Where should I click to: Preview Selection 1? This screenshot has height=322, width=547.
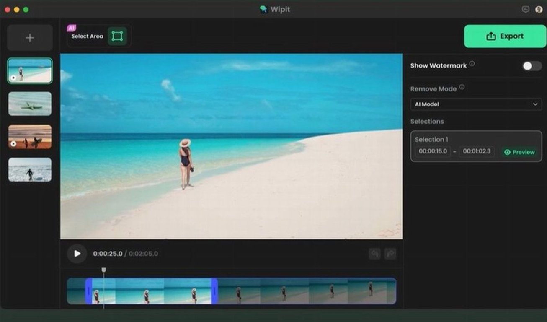[x=519, y=152]
